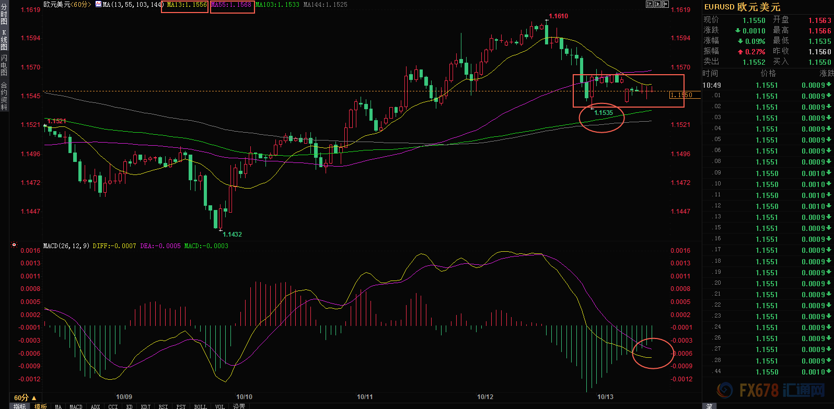The width and height of the screenshot is (834, 409).
Task: Click the 买入 value 1.1550
Action: 820,62
